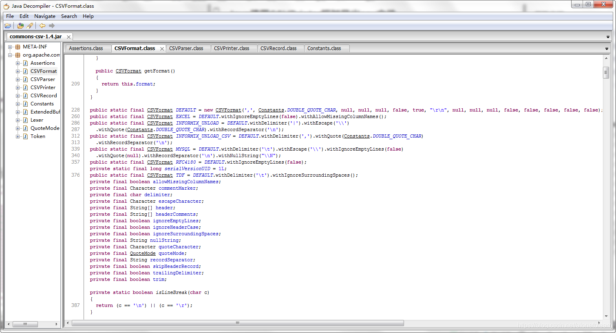Switch to the Constants.class tab
Screen dimensions: 616x333
point(327,48)
